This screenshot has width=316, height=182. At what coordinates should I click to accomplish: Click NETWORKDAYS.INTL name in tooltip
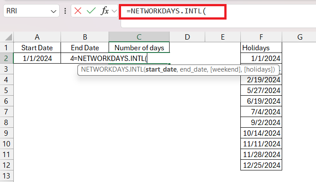pos(112,69)
